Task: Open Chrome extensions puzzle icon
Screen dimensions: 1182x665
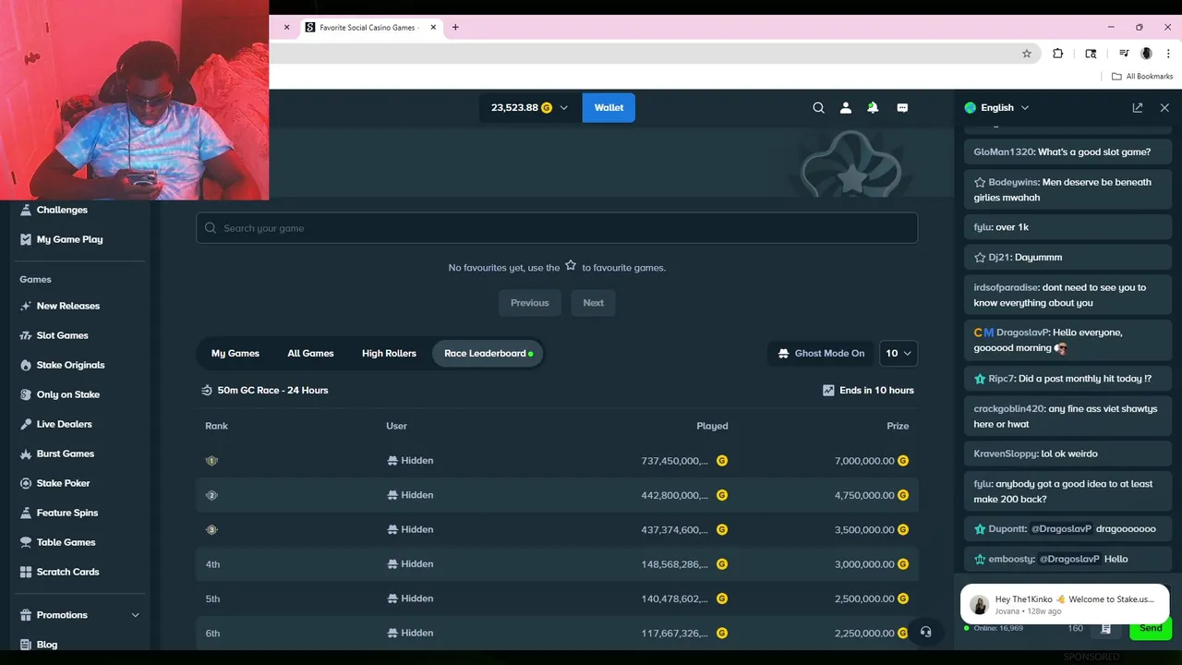Action: tap(1058, 54)
